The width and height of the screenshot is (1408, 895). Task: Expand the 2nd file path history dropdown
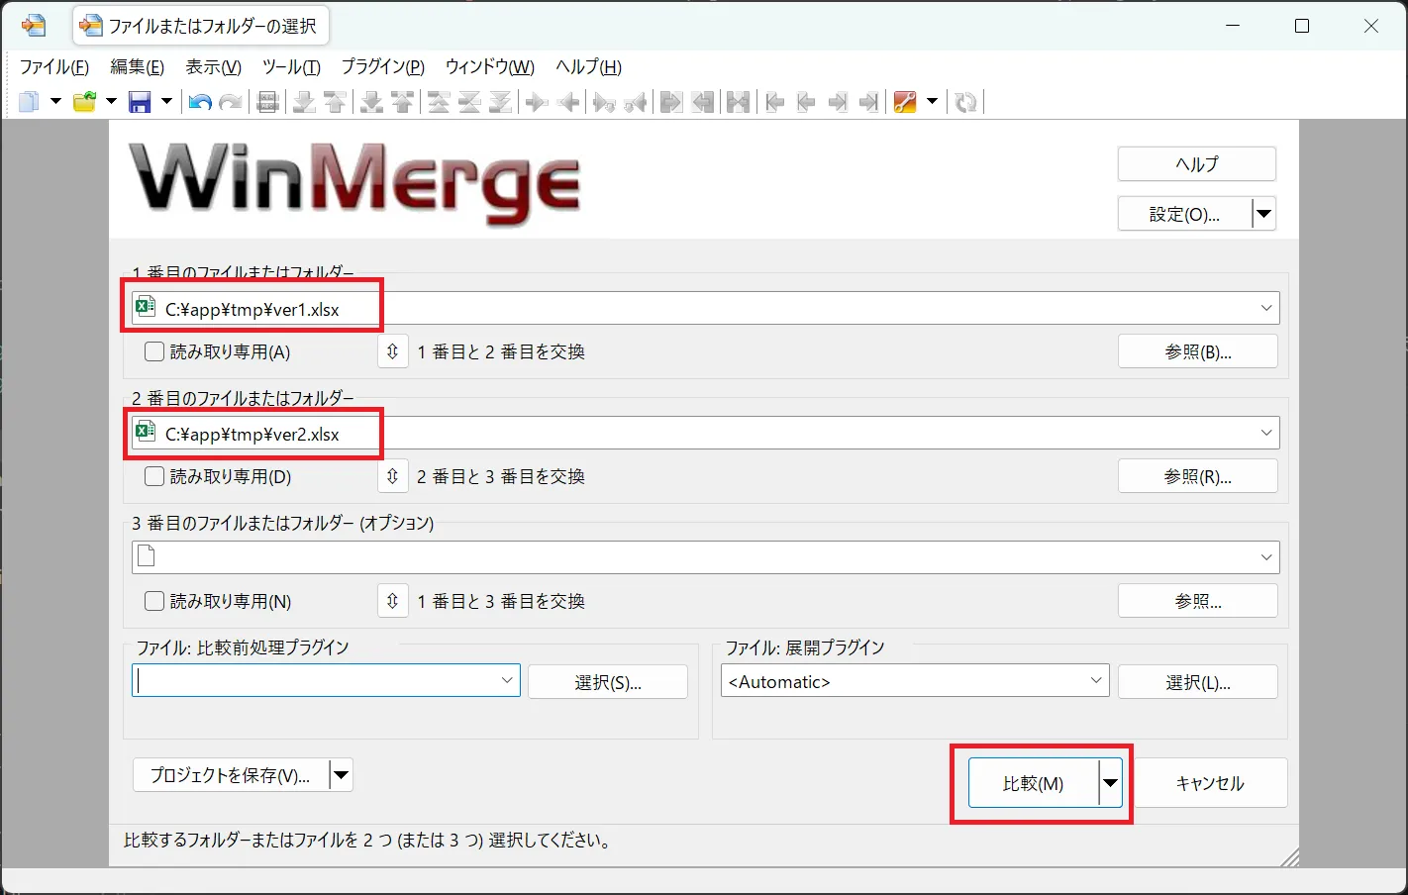pos(1265,433)
